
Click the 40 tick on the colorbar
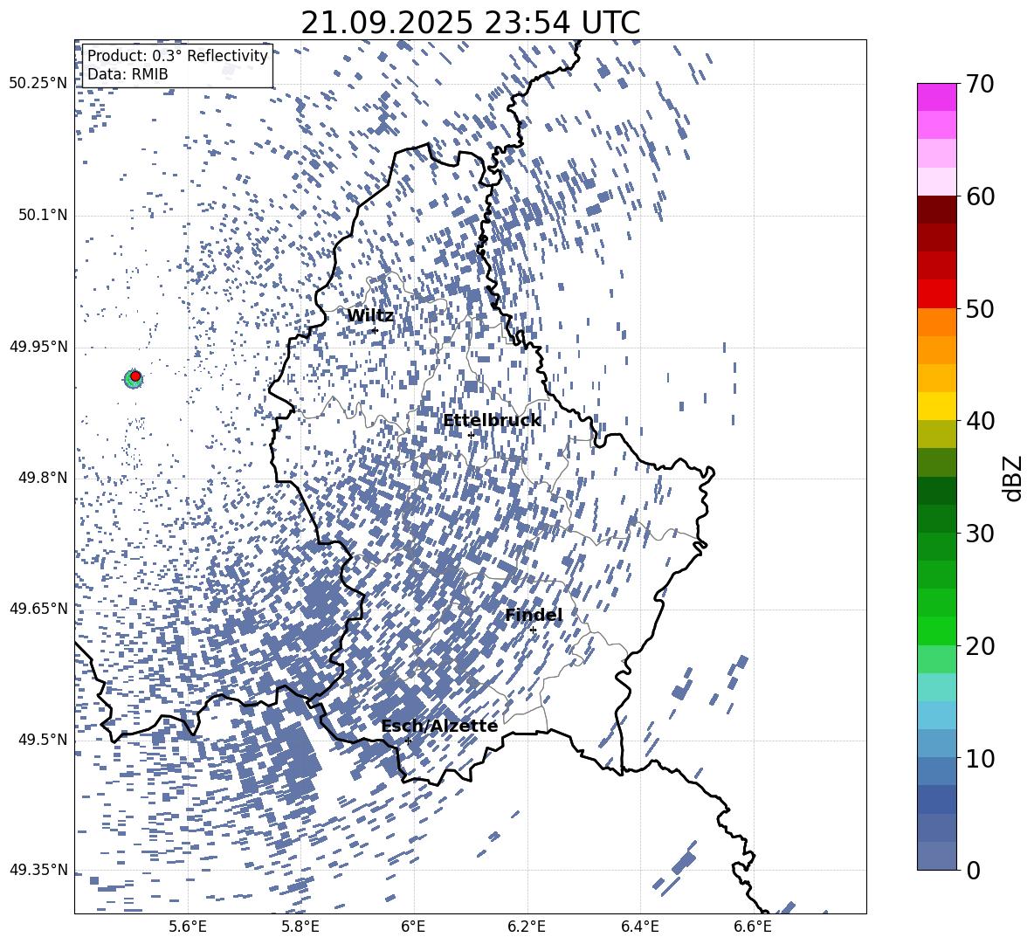click(979, 421)
